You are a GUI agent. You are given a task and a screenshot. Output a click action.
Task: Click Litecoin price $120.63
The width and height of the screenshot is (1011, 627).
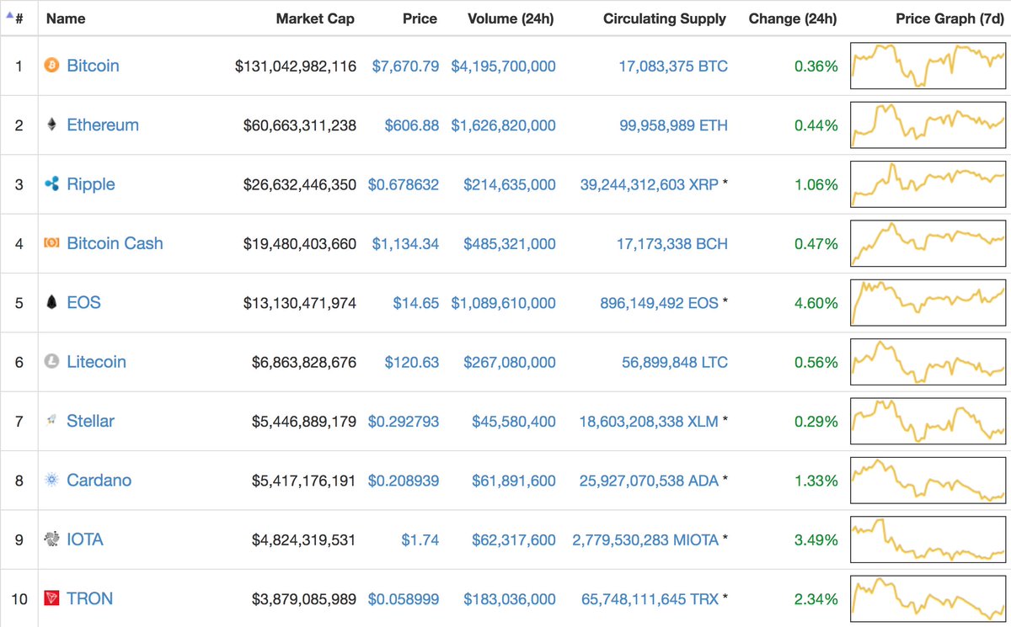tap(412, 363)
